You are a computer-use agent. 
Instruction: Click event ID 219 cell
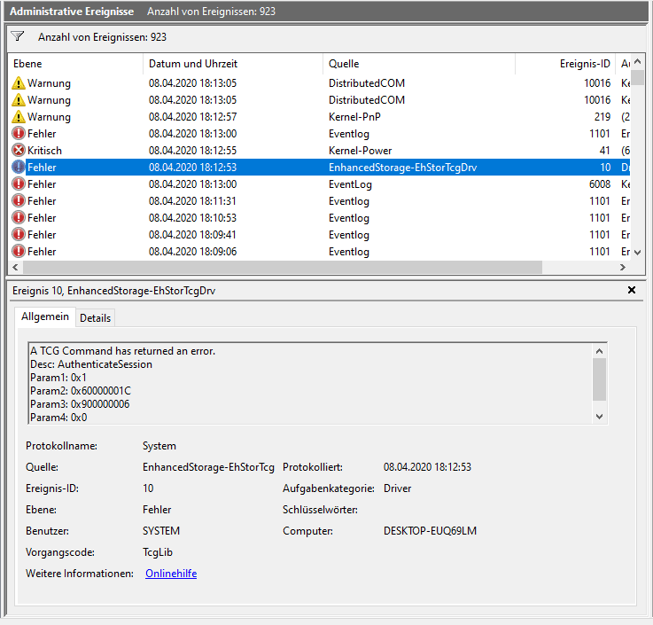[x=602, y=117]
